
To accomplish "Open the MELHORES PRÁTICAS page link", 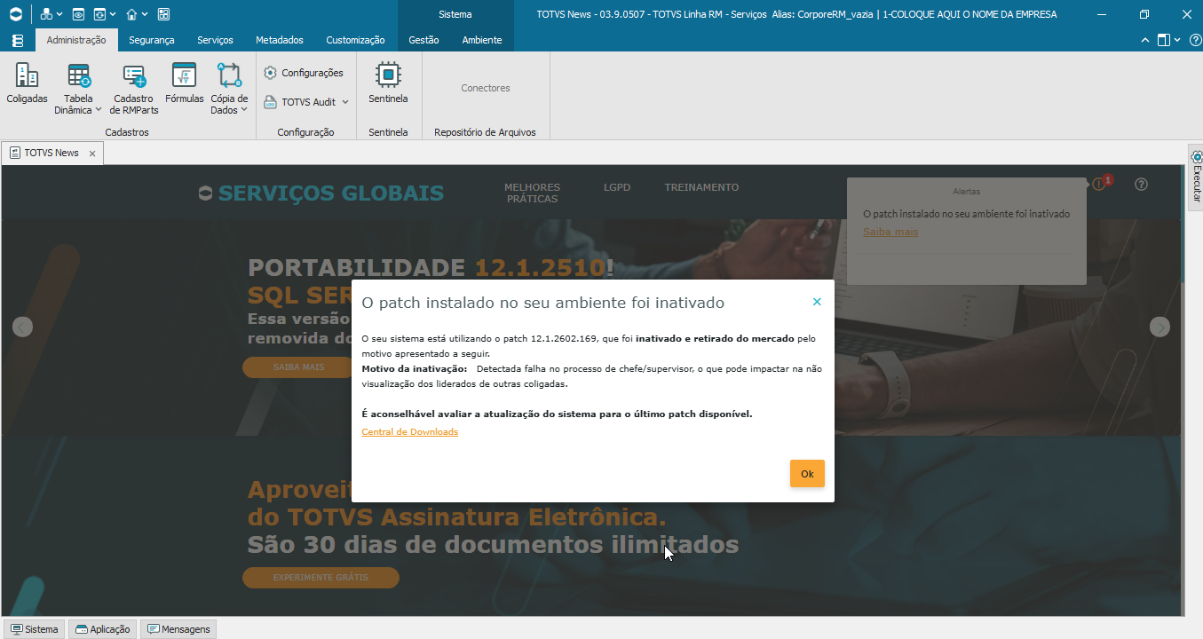I will point(533,193).
